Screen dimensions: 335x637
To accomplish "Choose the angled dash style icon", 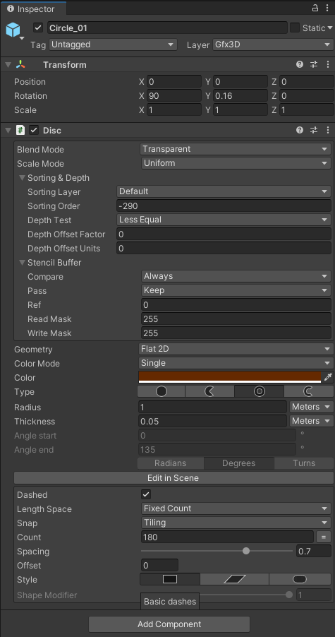I will (234, 579).
